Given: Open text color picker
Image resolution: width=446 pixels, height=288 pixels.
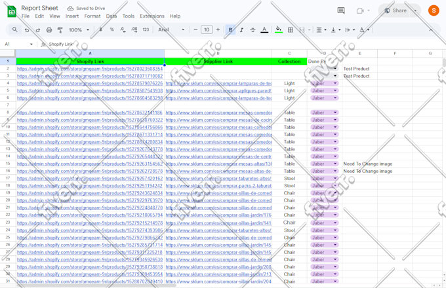Looking at the screenshot, I should click(264, 30).
